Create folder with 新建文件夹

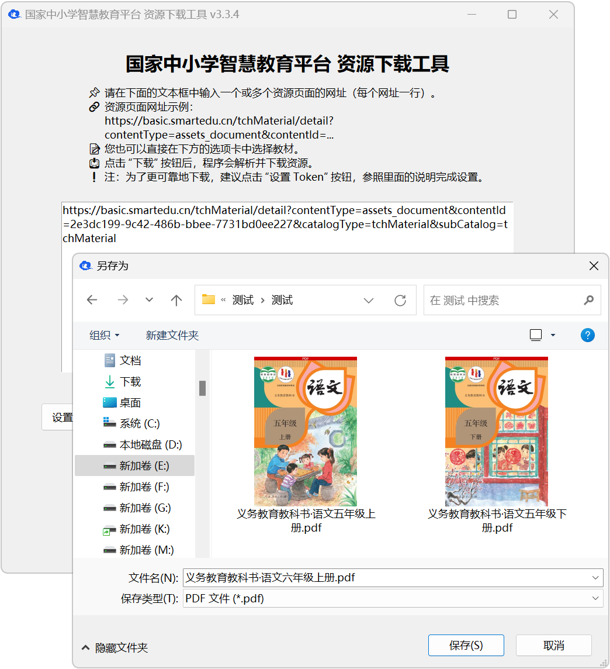coord(172,335)
